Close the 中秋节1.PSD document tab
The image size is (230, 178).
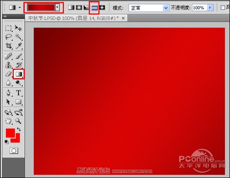tap(123, 18)
